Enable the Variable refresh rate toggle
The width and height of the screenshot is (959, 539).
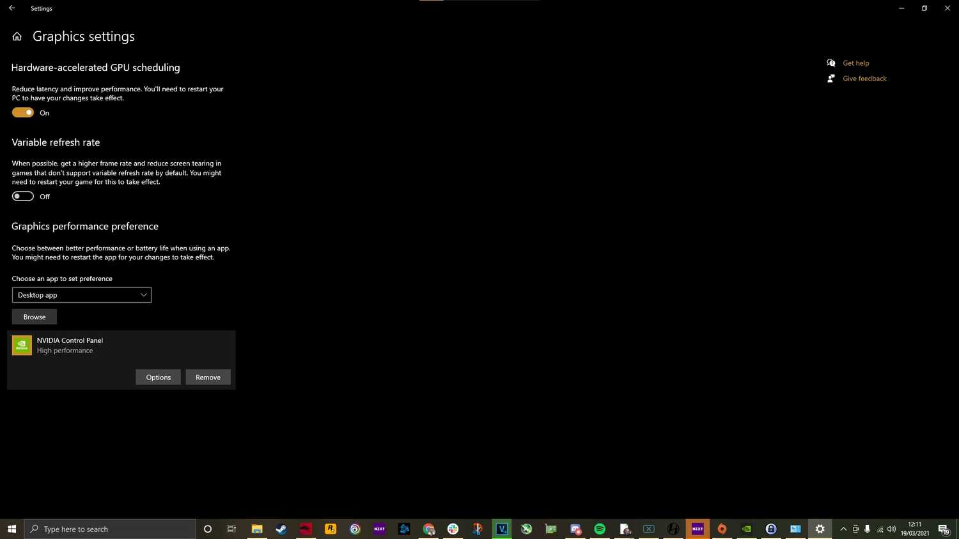click(x=23, y=197)
